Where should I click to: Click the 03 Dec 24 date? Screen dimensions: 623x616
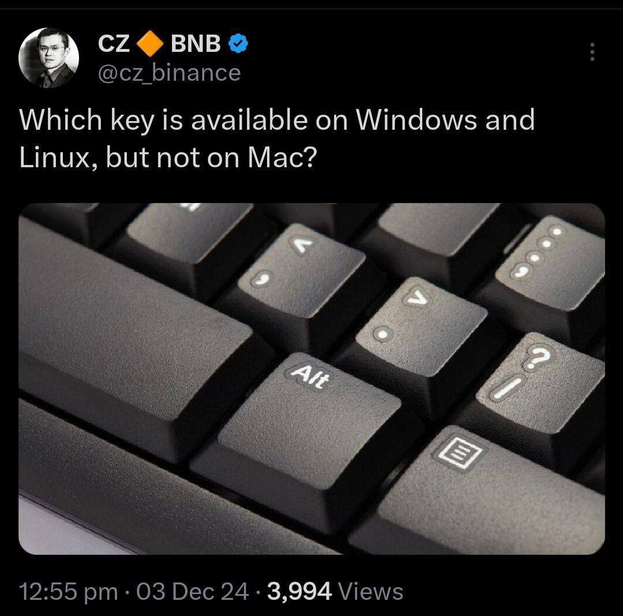pos(193,591)
